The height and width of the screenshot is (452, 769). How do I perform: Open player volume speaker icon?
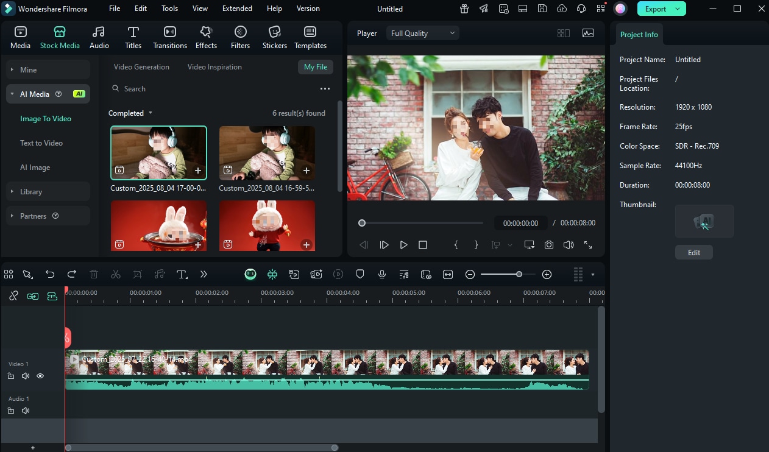click(x=569, y=245)
